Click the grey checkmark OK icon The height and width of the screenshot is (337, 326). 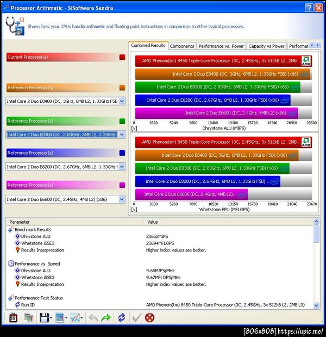[x=137, y=317]
